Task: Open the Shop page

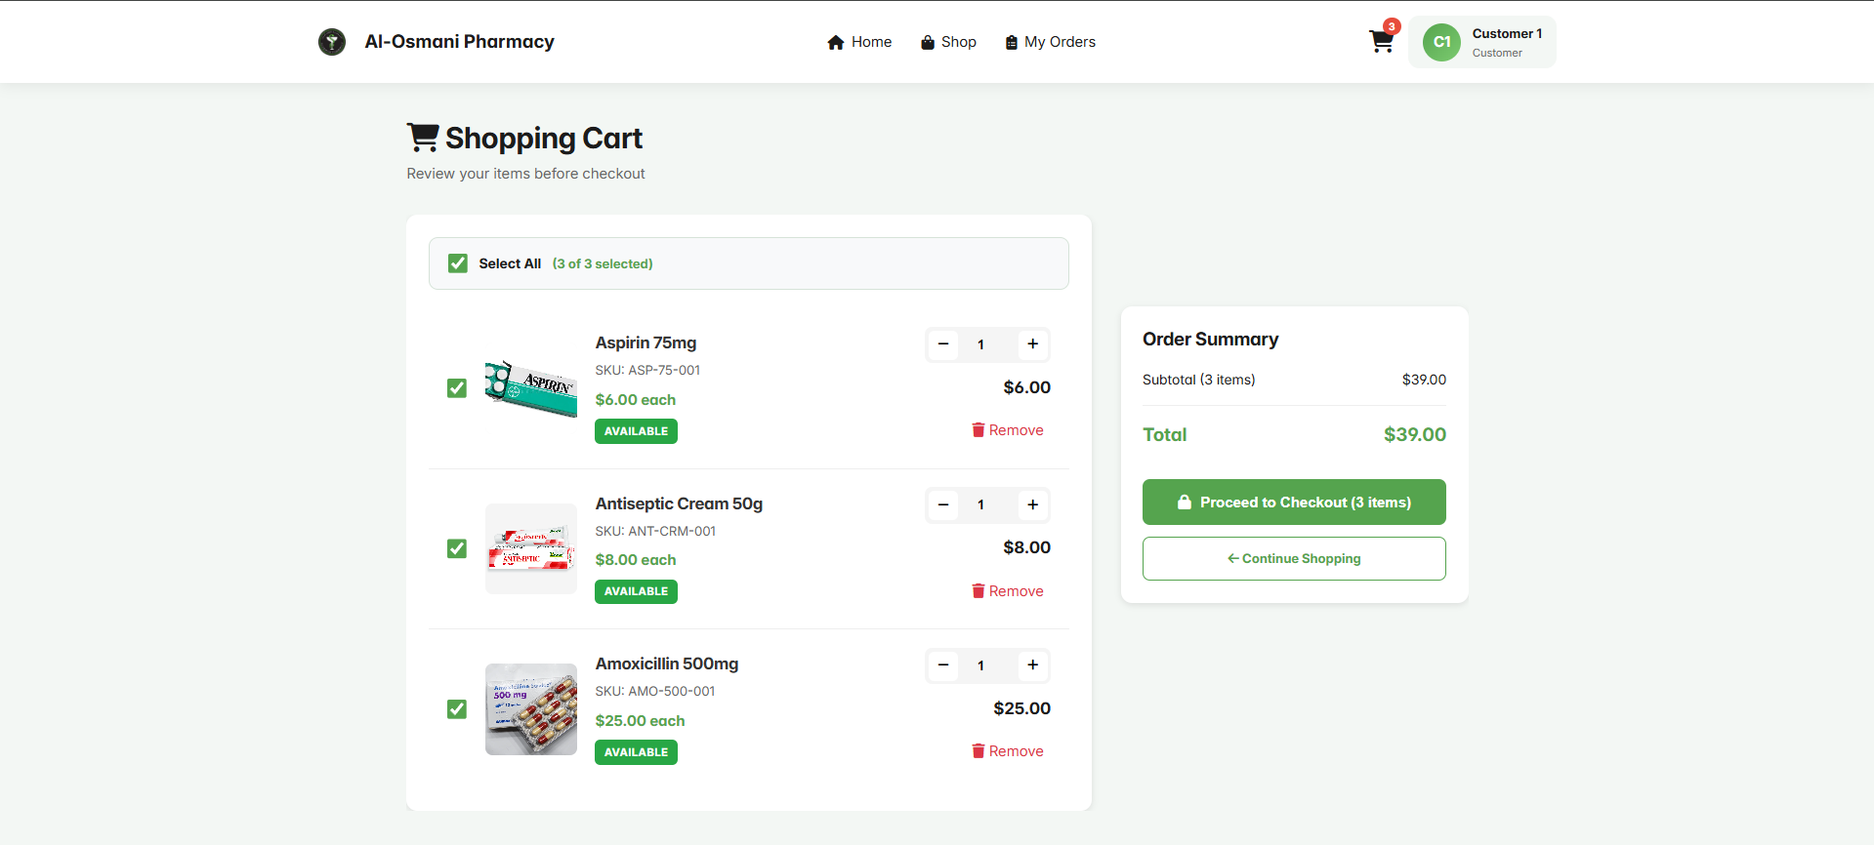Action: pos(948,42)
